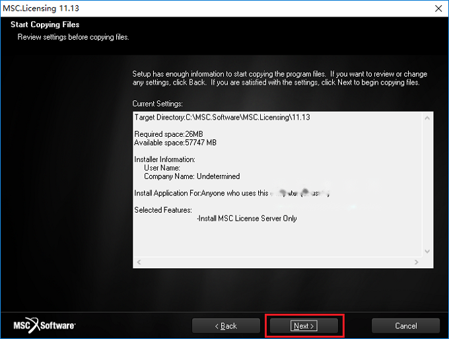Screen dimensions: 449x339
Task: Click the User Name: line
Action: 162,168
